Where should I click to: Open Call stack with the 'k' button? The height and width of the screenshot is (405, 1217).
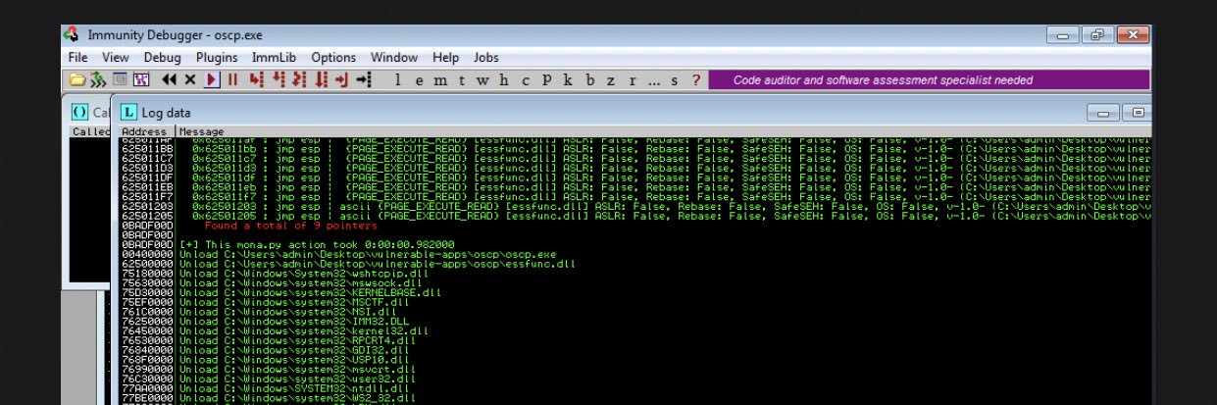[568, 80]
